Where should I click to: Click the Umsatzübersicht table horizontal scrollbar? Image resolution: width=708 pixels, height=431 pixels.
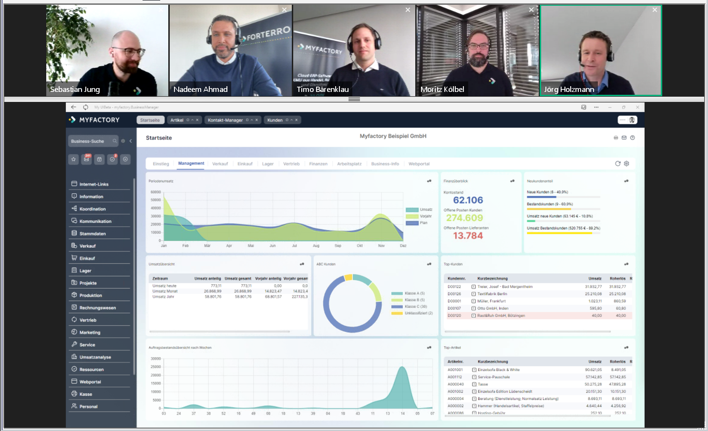tap(220, 331)
